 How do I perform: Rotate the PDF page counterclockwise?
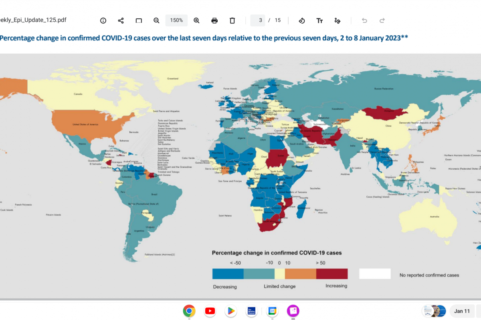tap(302, 20)
